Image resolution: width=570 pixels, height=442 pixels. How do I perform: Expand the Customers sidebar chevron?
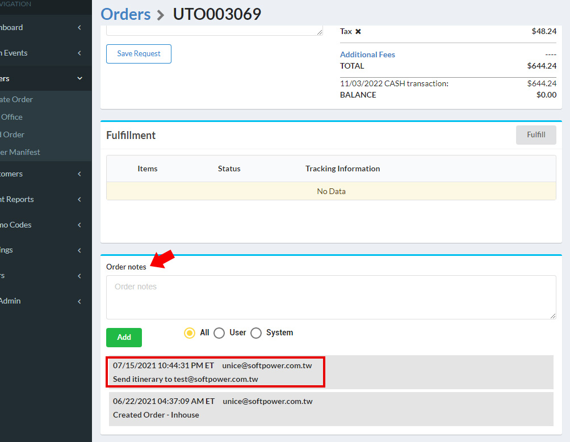click(x=79, y=174)
